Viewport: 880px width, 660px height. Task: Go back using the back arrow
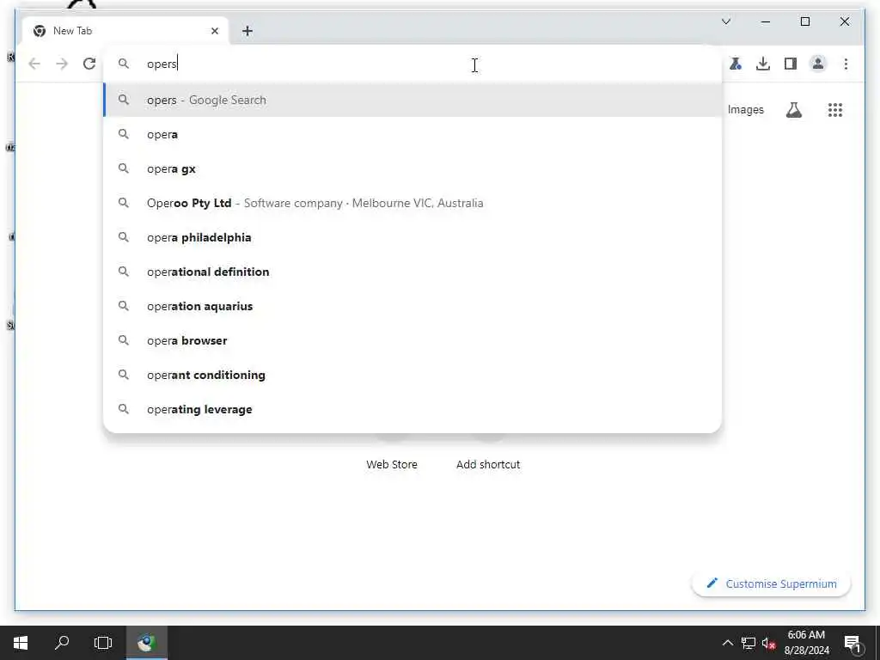[x=34, y=64]
